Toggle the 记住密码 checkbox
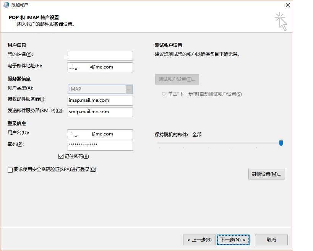Image resolution: width=313 pixels, height=251 pixels. (61, 156)
